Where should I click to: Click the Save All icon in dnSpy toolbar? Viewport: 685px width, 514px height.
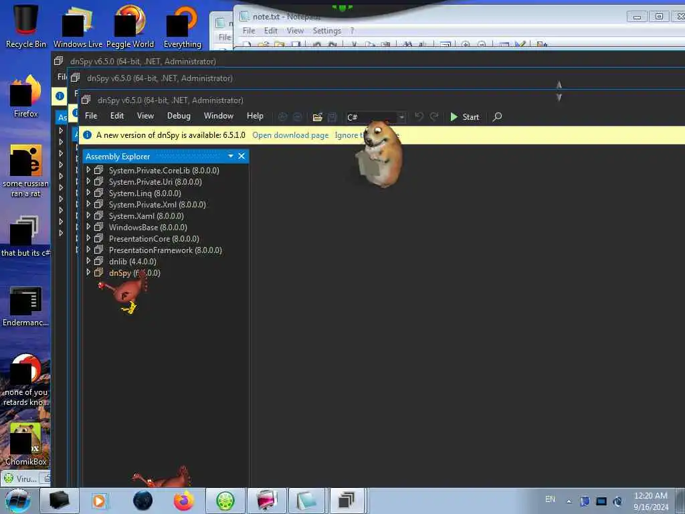tap(332, 116)
